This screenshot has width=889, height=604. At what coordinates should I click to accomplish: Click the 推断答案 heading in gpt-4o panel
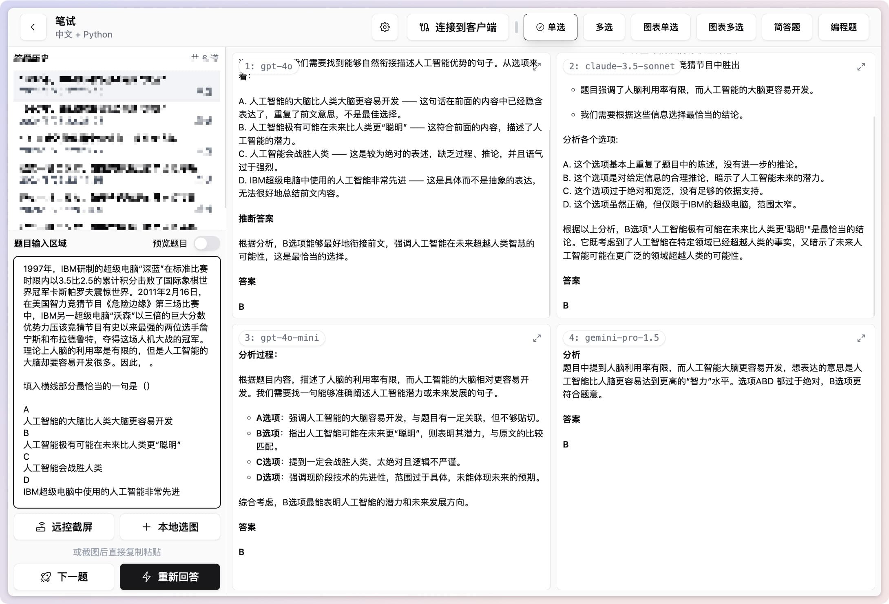[256, 219]
